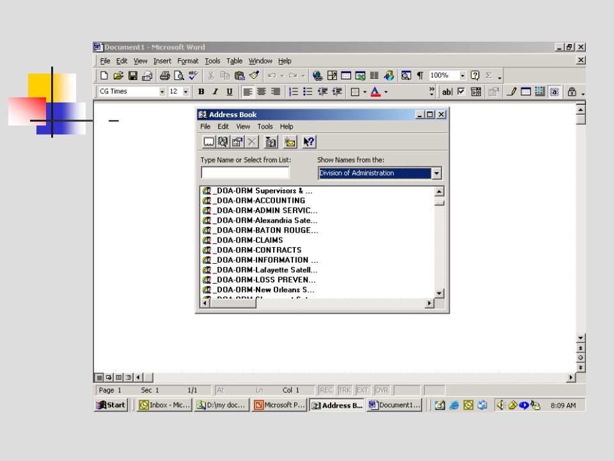Open the Borders dropdown arrow
The image size is (614, 461).
365,92
